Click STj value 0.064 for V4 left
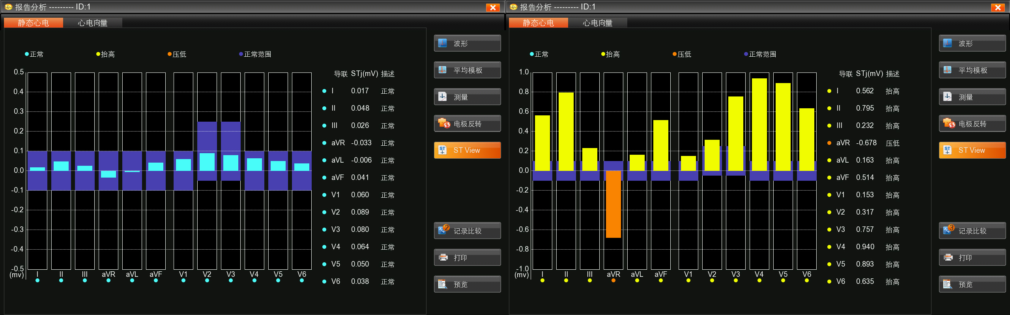This screenshot has height=315, width=1010. (x=360, y=247)
